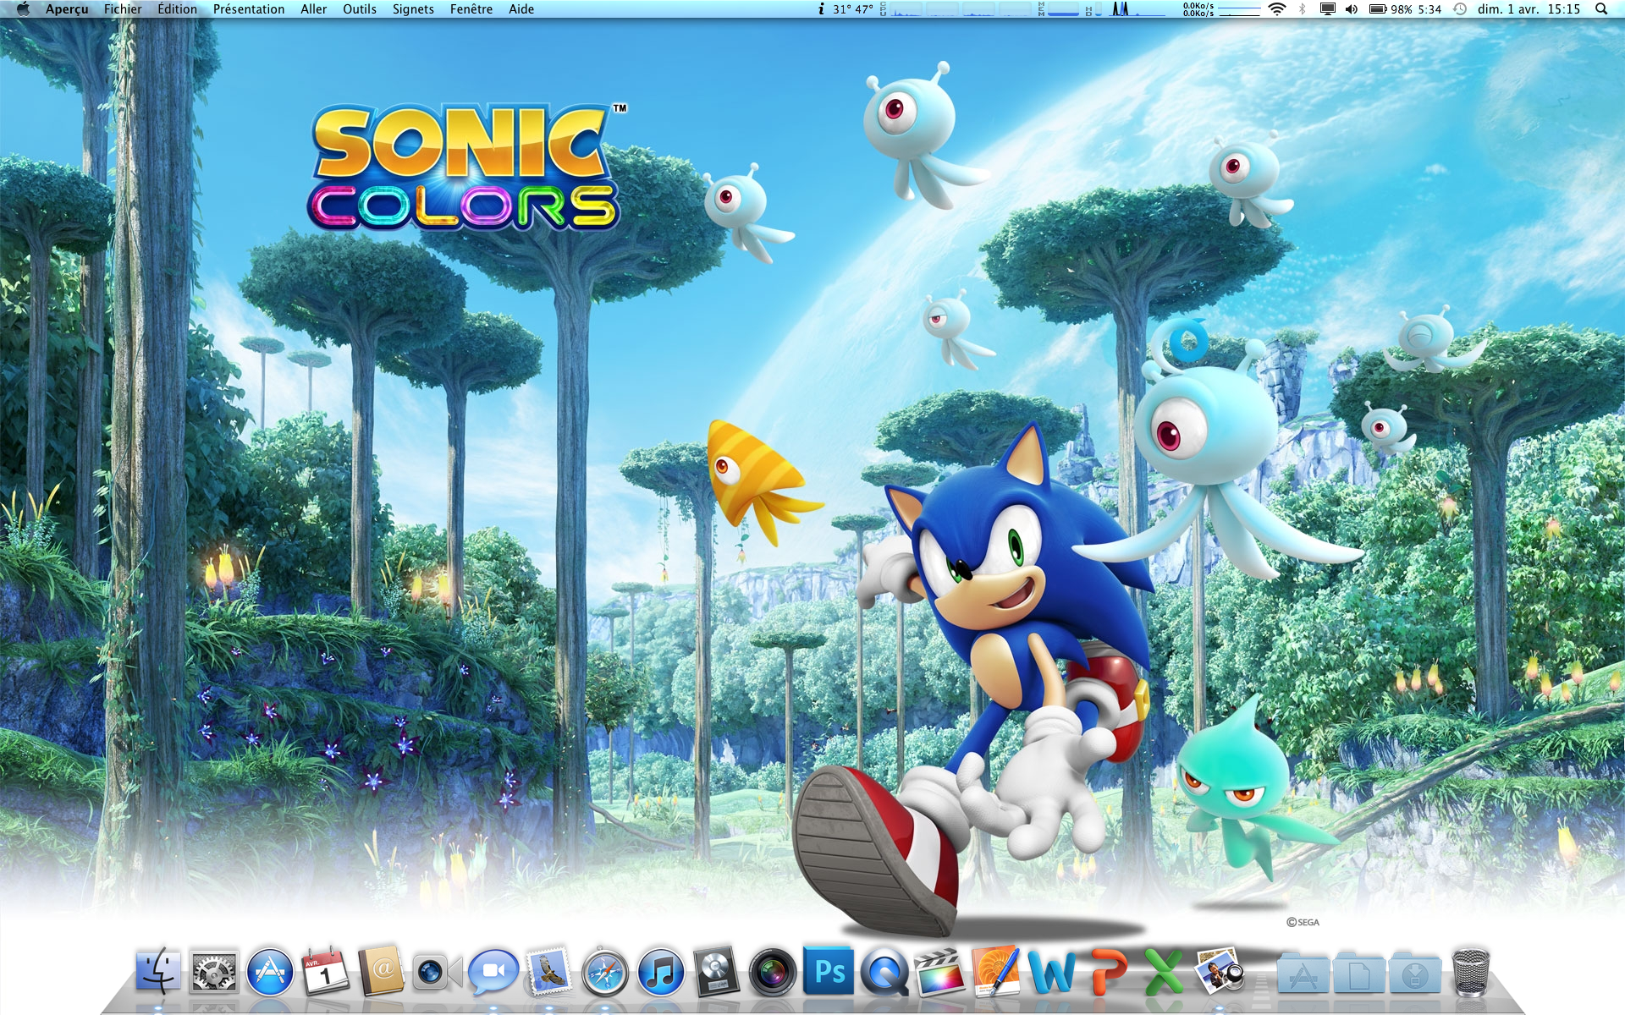Viewport: 1625px width, 1015px height.
Task: Open the Downloads folder stack
Action: (x=1414, y=973)
